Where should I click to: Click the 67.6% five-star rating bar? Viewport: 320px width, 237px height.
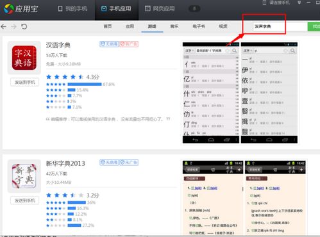[85, 85]
